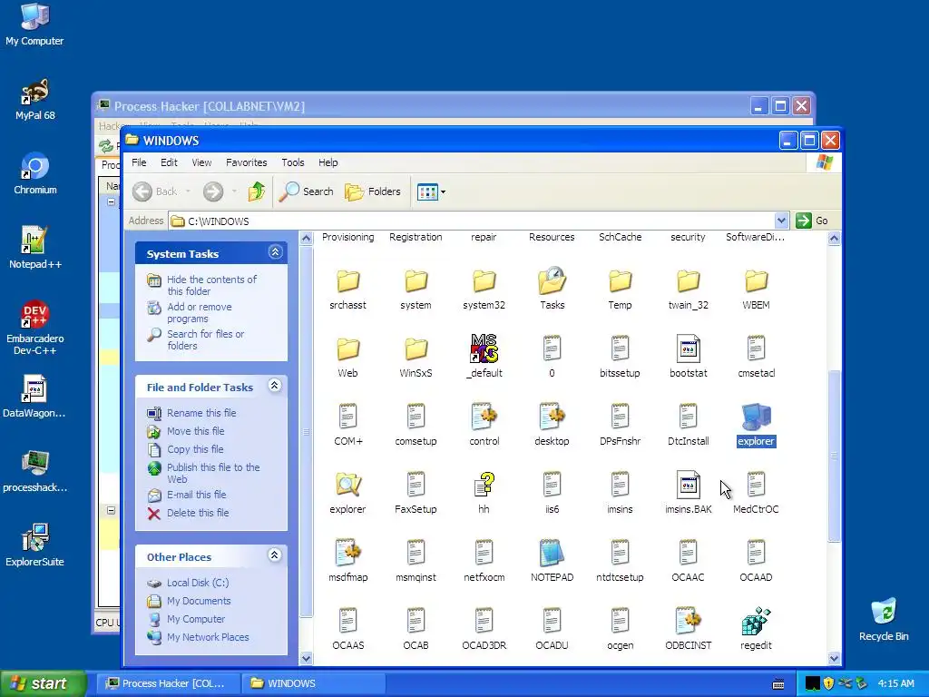Image resolution: width=929 pixels, height=697 pixels.
Task: Select the explorer folder-search icon
Action: pyautogui.click(x=347, y=485)
